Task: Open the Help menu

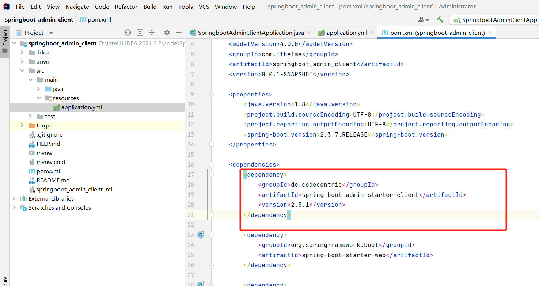Action: coord(249,7)
